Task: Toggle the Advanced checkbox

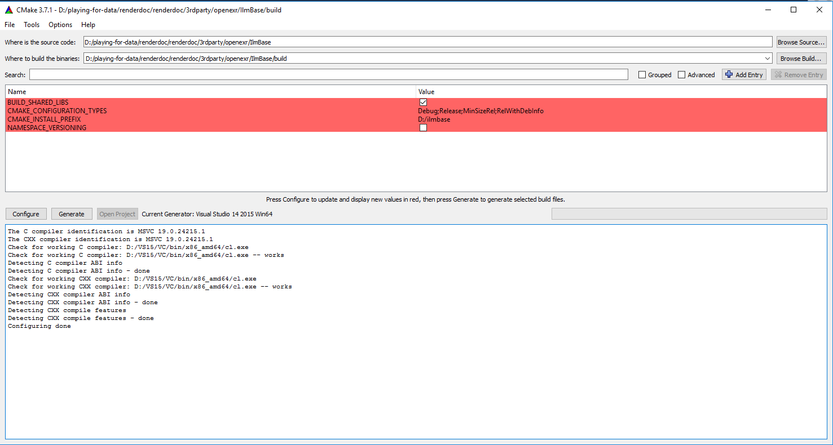Action: pos(681,75)
